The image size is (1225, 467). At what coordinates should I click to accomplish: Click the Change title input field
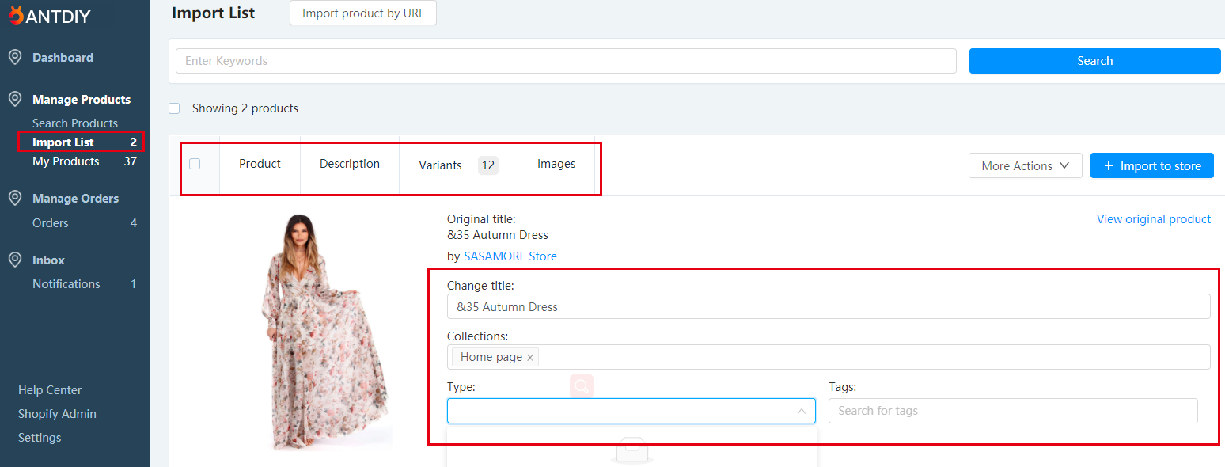829,306
